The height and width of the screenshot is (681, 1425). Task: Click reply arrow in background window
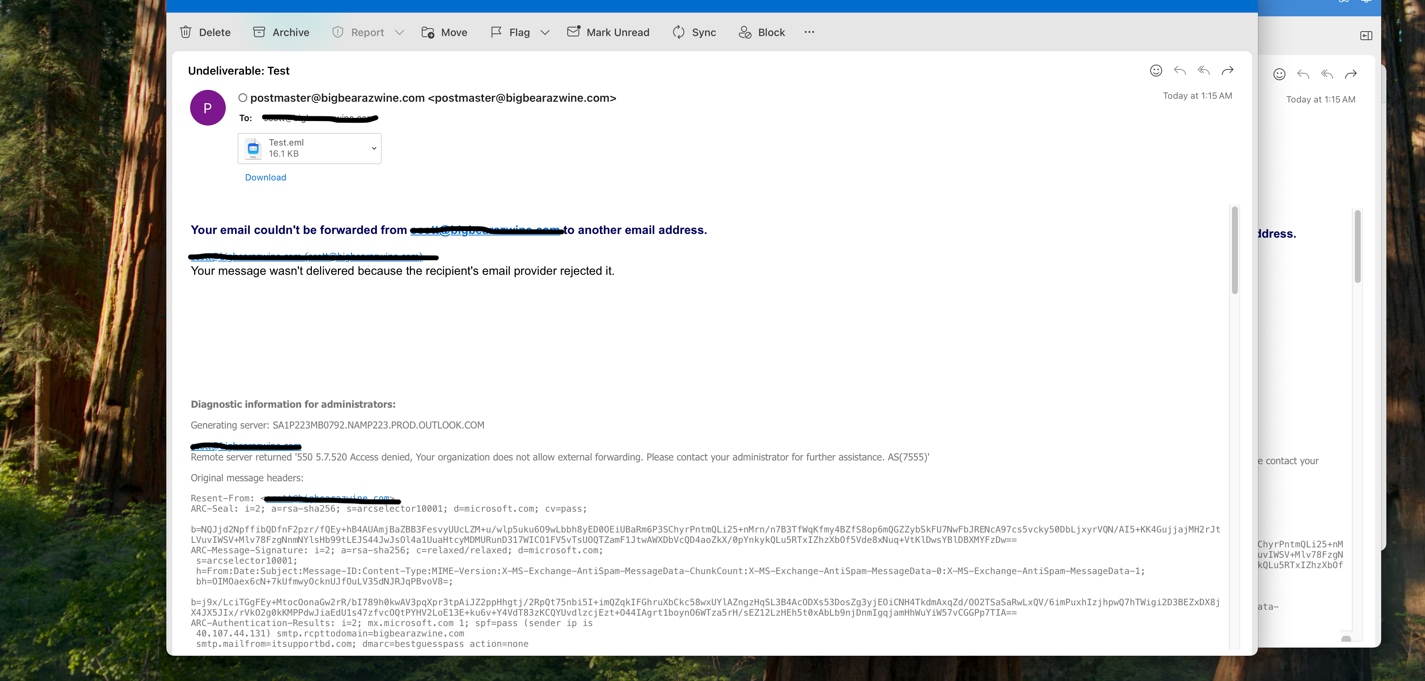[x=1303, y=74]
